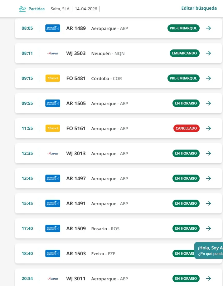
Task: Open details arrow for flight WJ 3011
Action: [208, 278]
